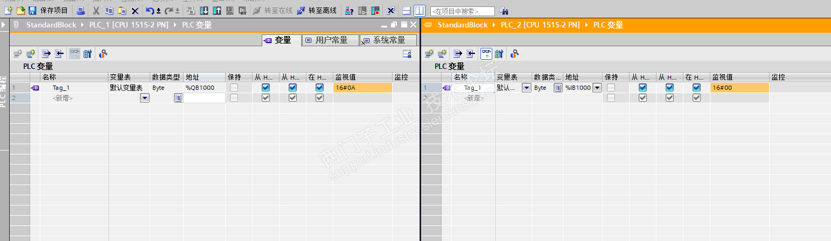Click the stop CPU icon
831x241 pixels.
tap(375, 10)
